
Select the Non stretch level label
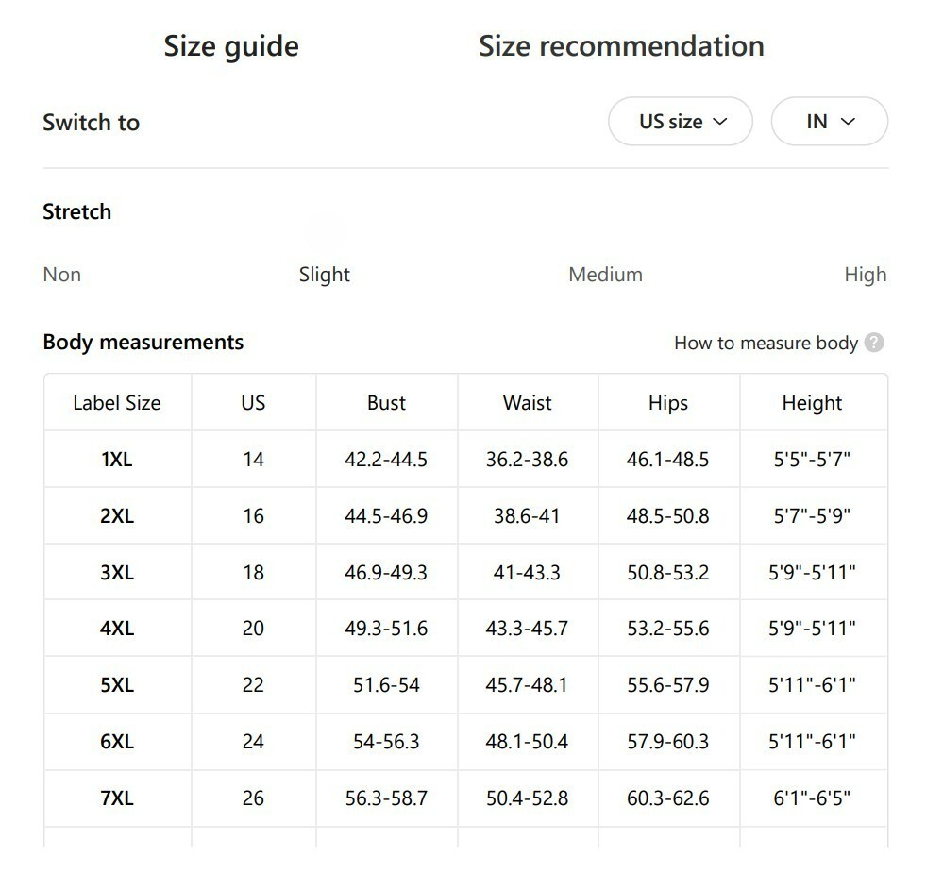(62, 275)
